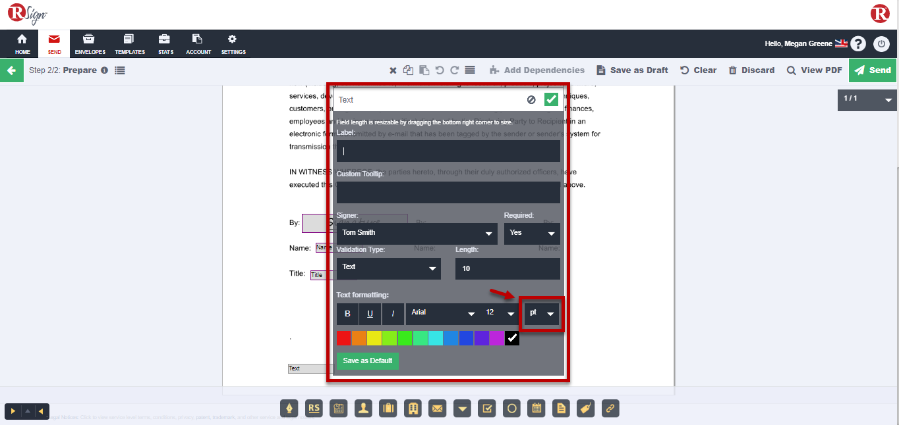The height and width of the screenshot is (425, 899).
Task: Open the Signer dropdown showing Tom Smith
Action: pos(417,233)
